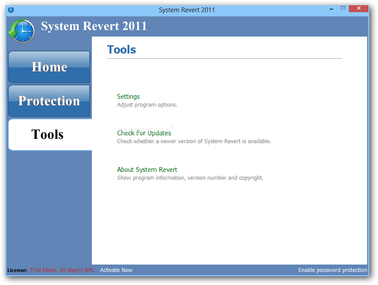Click the 'License:' label
Image resolution: width=378 pixels, height=285 pixels.
click(17, 270)
